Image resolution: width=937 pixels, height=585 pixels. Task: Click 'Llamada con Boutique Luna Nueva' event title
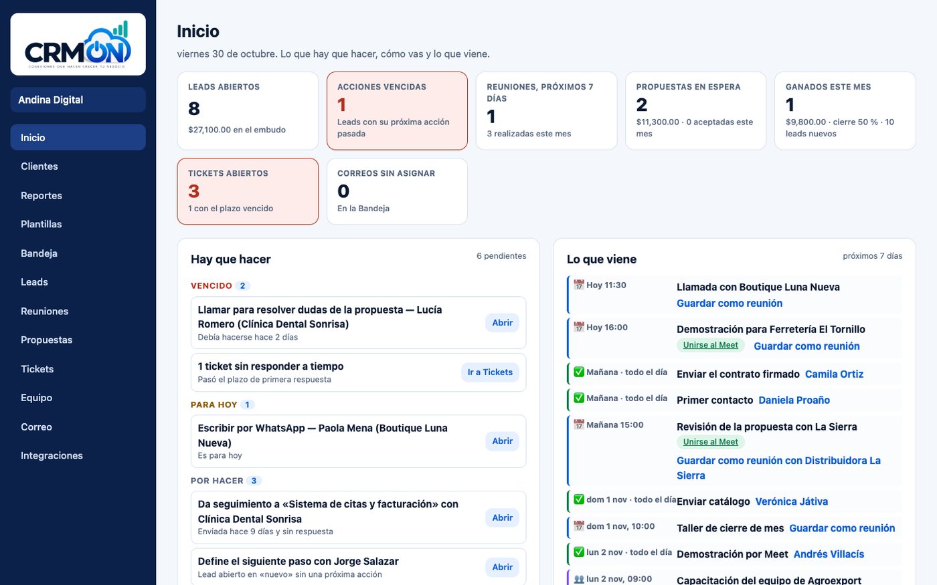(x=758, y=287)
